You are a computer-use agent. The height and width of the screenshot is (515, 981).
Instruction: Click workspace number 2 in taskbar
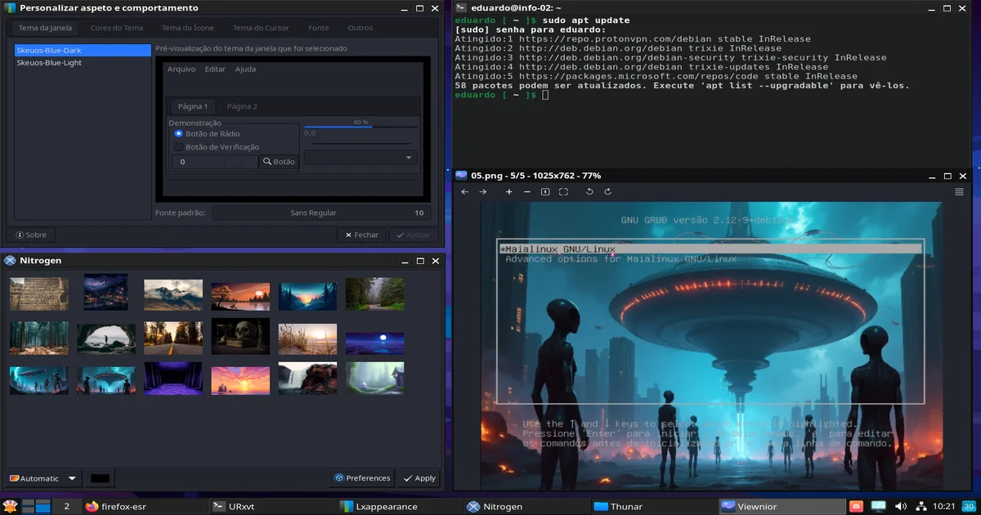pos(66,507)
